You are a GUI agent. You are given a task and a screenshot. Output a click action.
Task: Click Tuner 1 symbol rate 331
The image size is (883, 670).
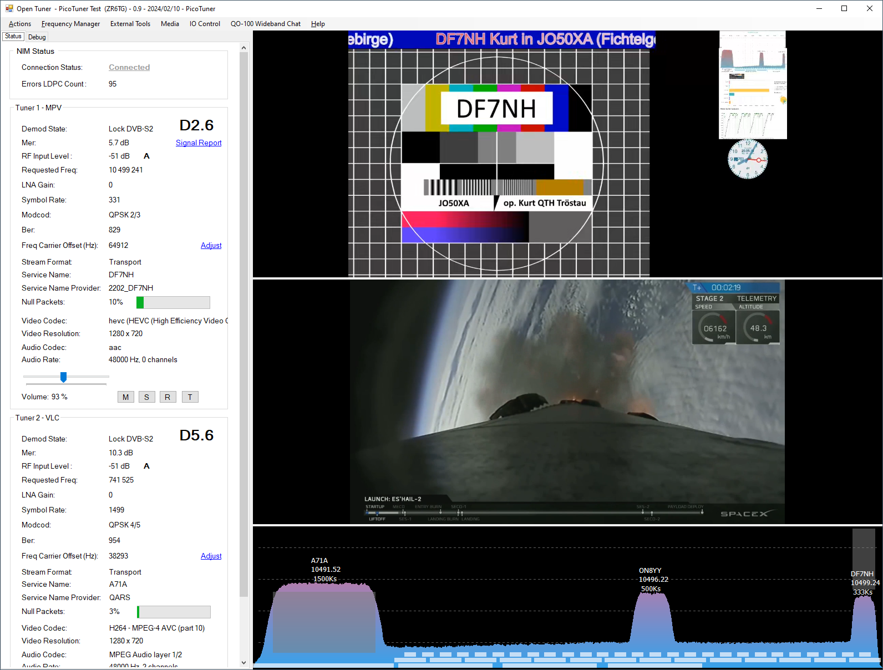point(114,200)
